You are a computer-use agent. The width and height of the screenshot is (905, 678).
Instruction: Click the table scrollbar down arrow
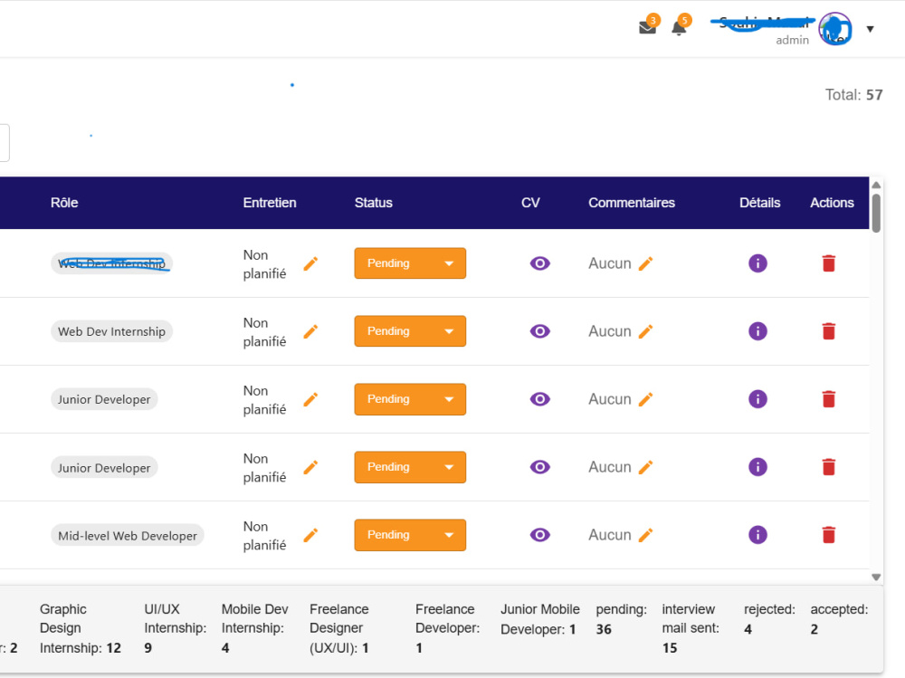(x=876, y=577)
